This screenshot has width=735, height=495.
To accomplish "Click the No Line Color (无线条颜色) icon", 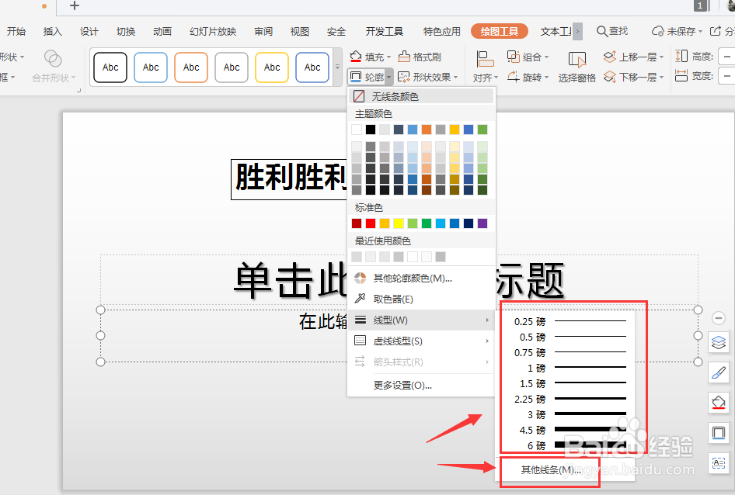I will 359,96.
